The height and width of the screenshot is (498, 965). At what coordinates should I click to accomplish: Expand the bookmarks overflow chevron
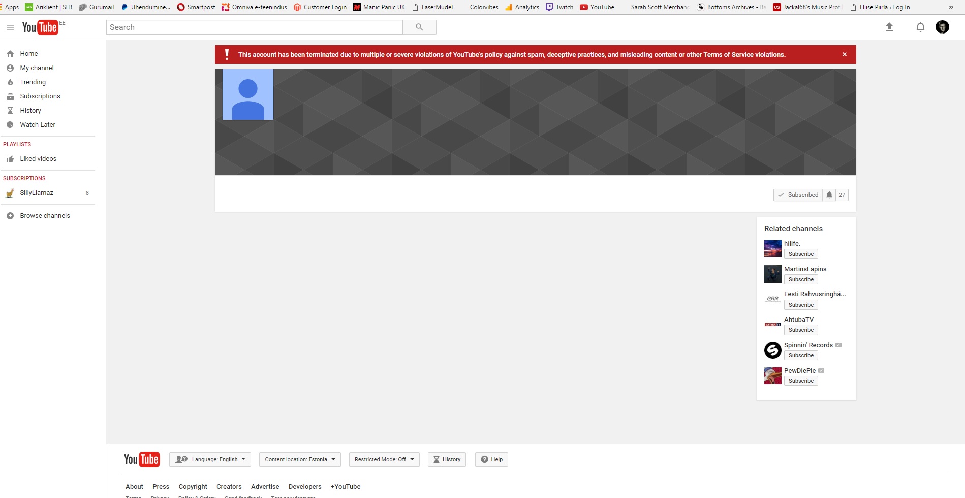951,7
